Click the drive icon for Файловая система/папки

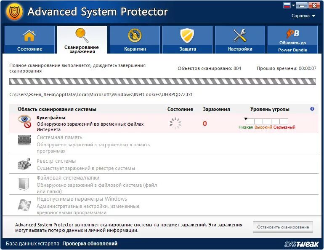(24, 184)
